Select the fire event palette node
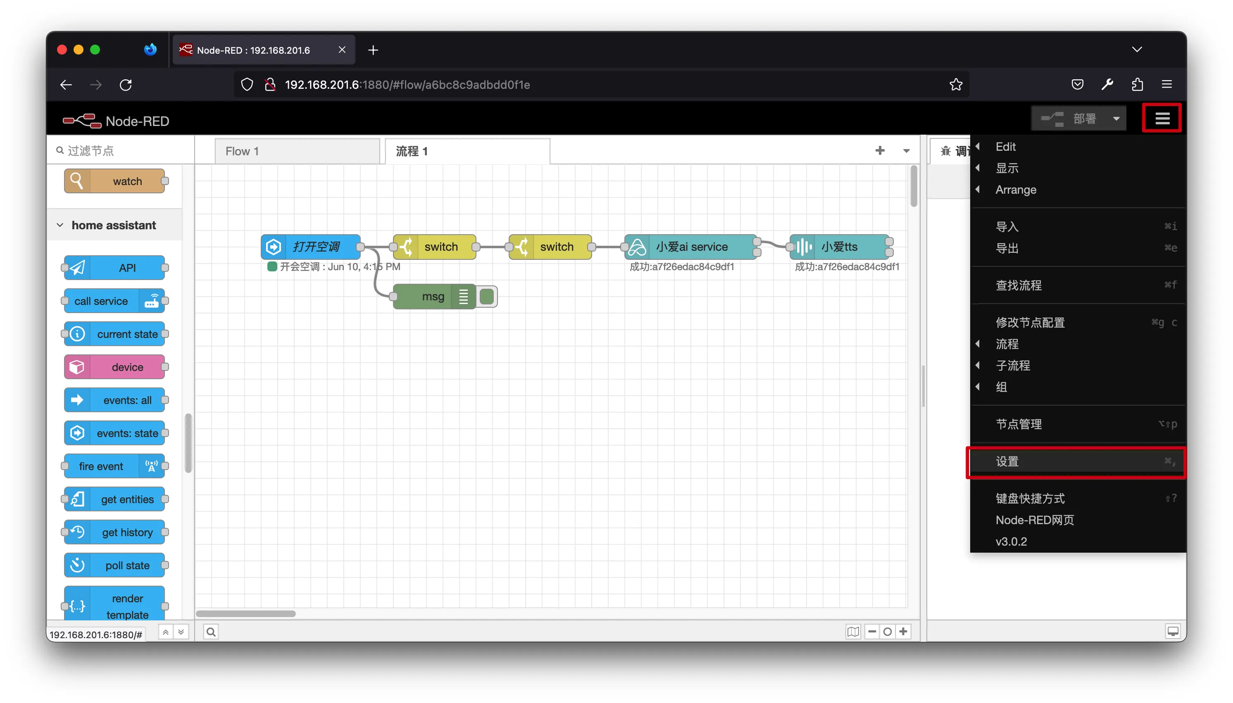1233x703 pixels. tap(114, 466)
